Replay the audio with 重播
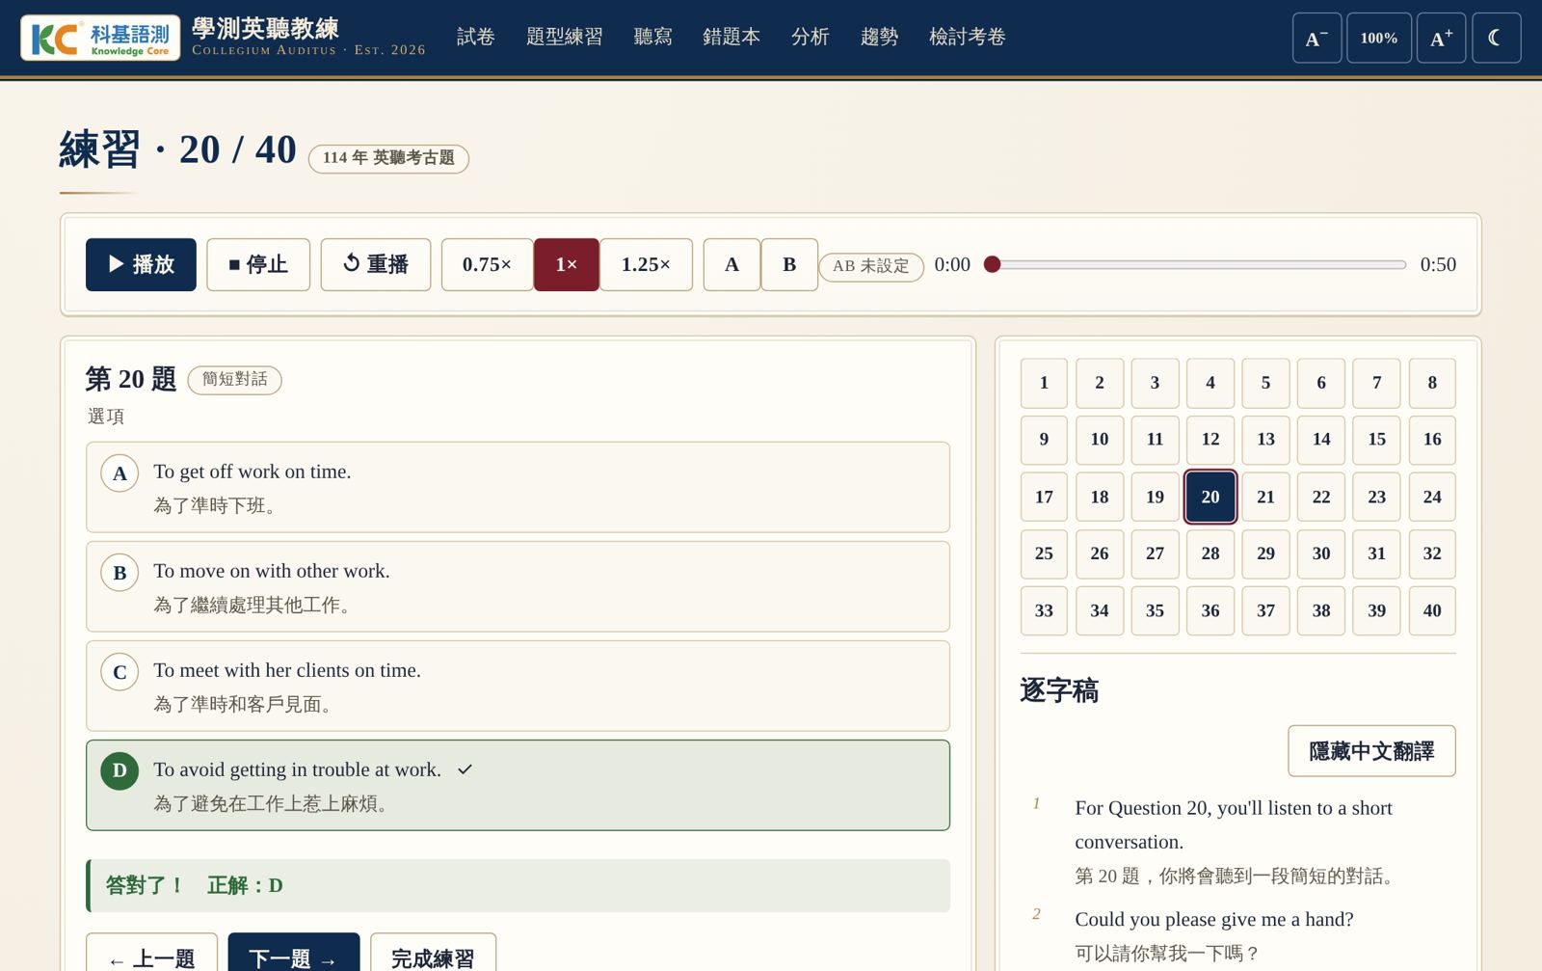 (376, 264)
